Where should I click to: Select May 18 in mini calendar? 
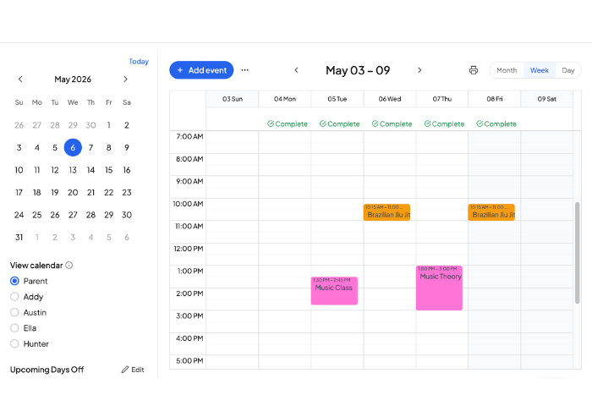click(37, 193)
